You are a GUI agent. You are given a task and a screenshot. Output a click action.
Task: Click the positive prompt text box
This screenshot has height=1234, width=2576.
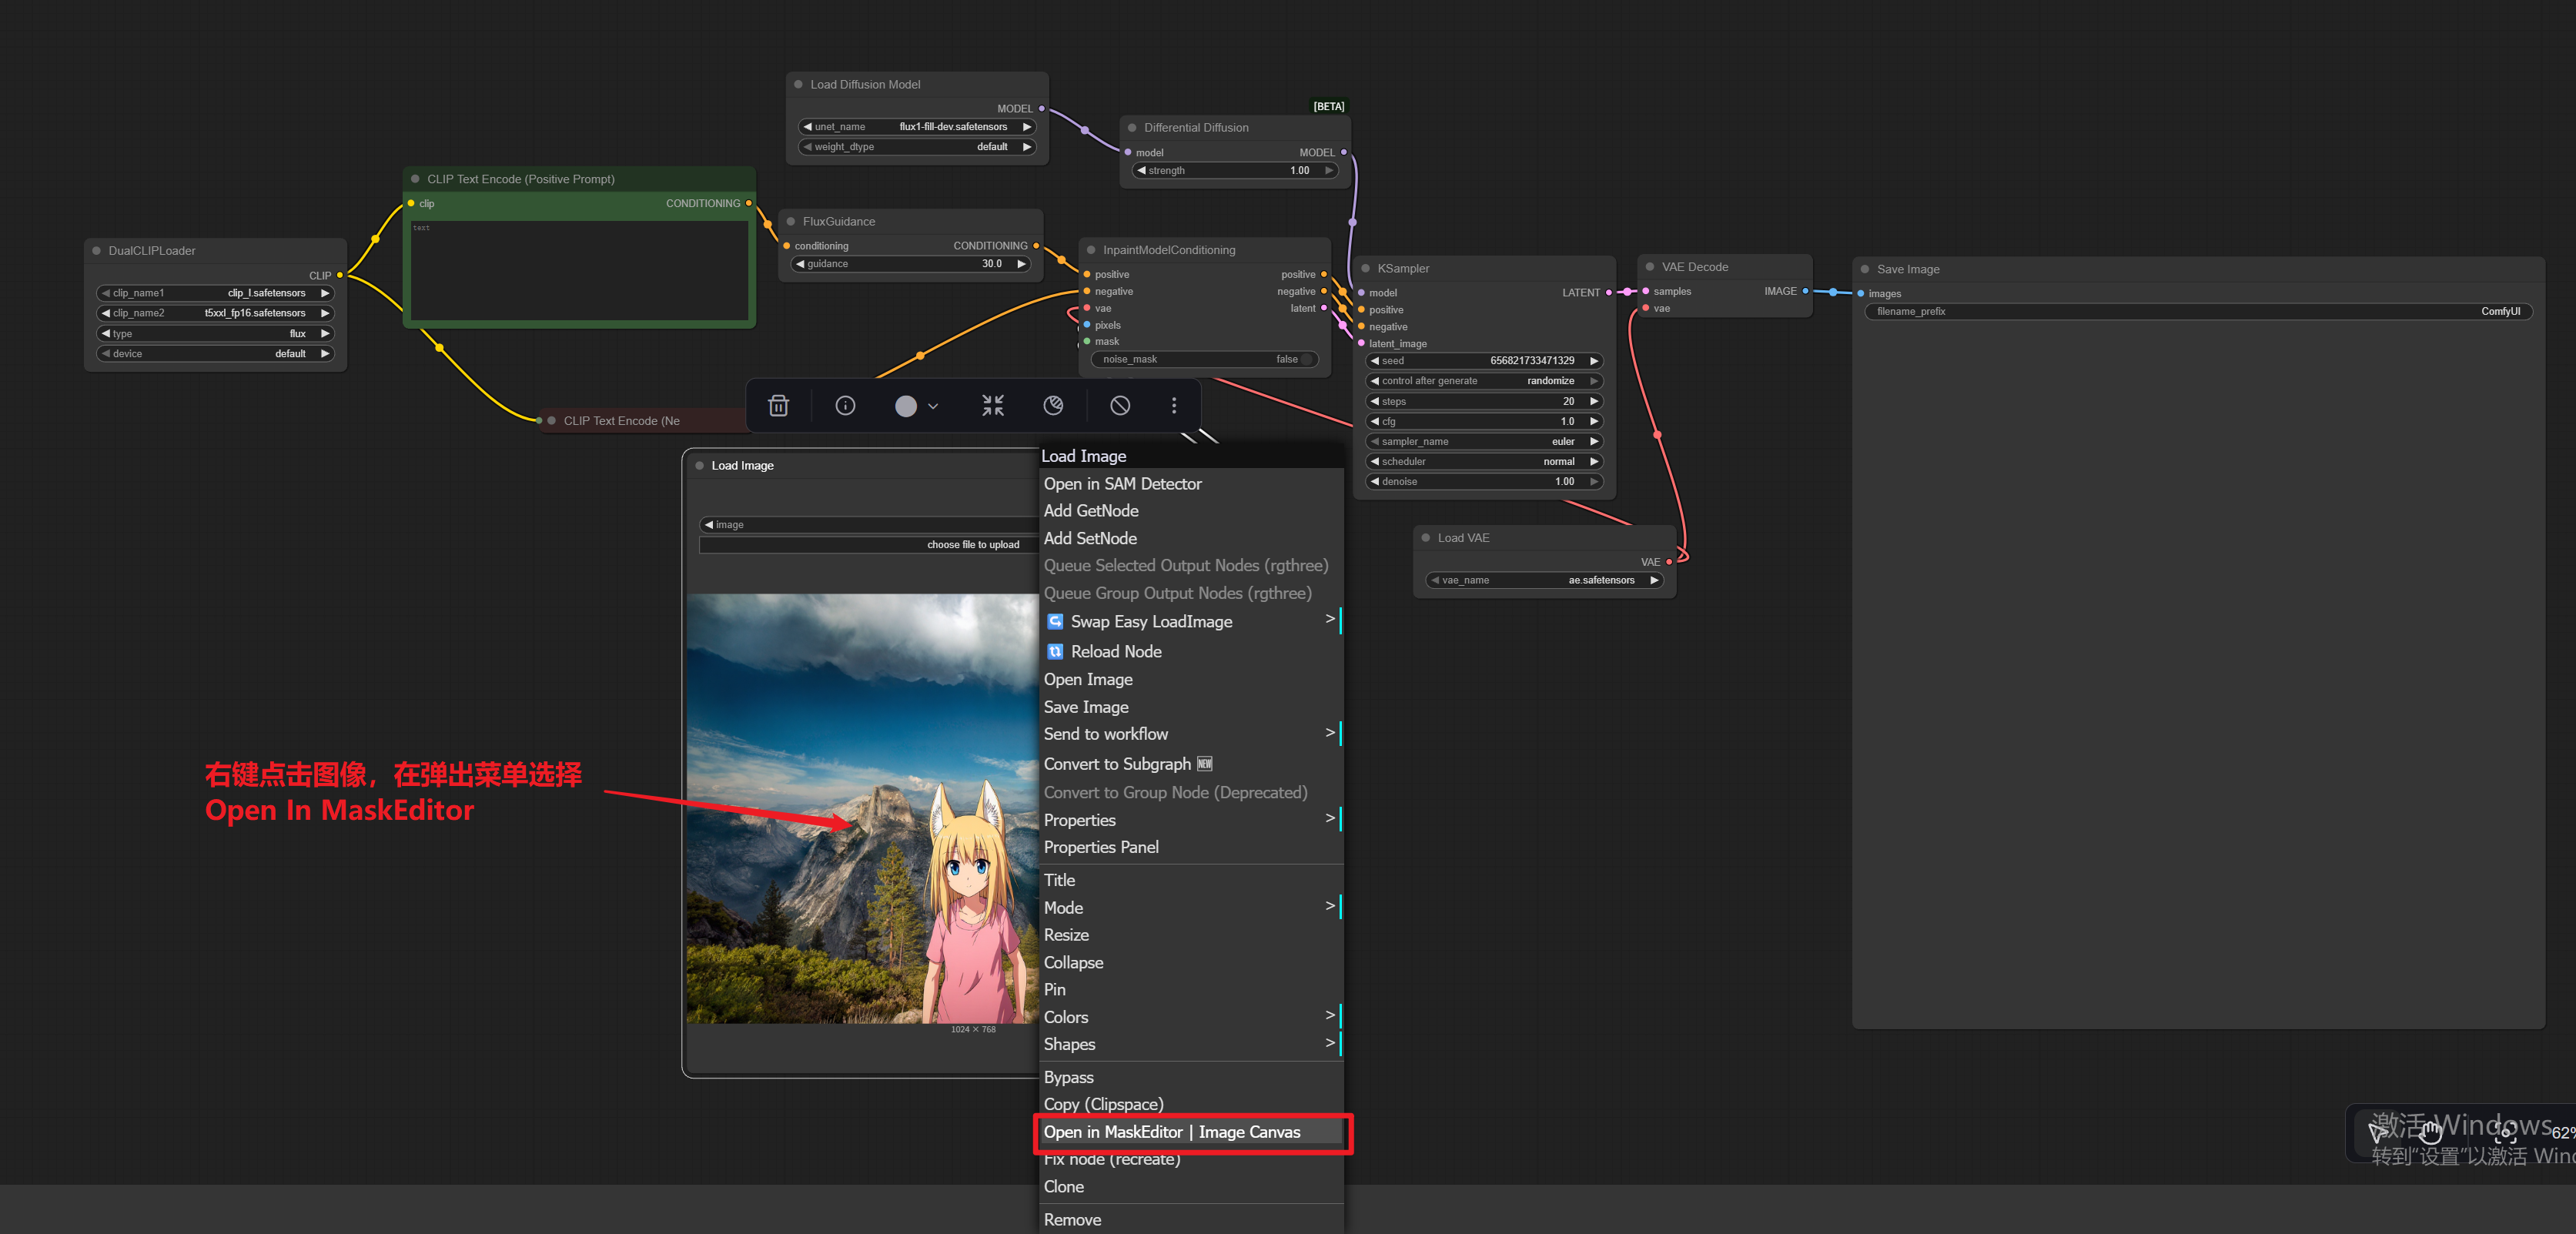pos(579,271)
